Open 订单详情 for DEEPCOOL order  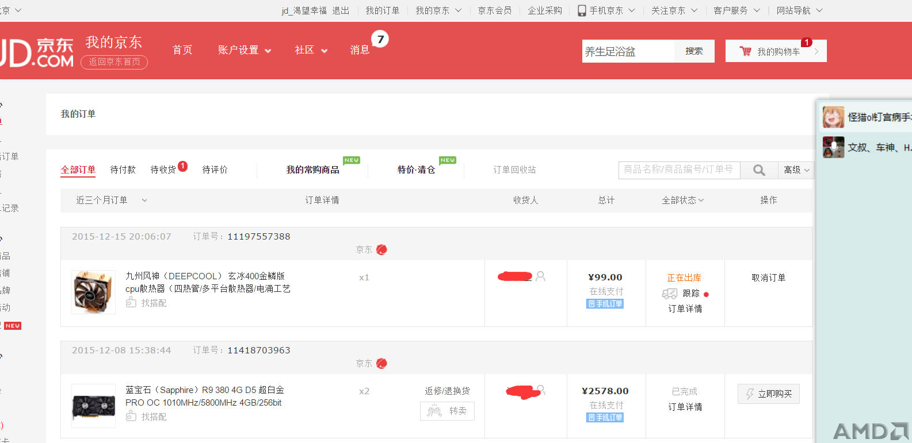[x=685, y=309]
